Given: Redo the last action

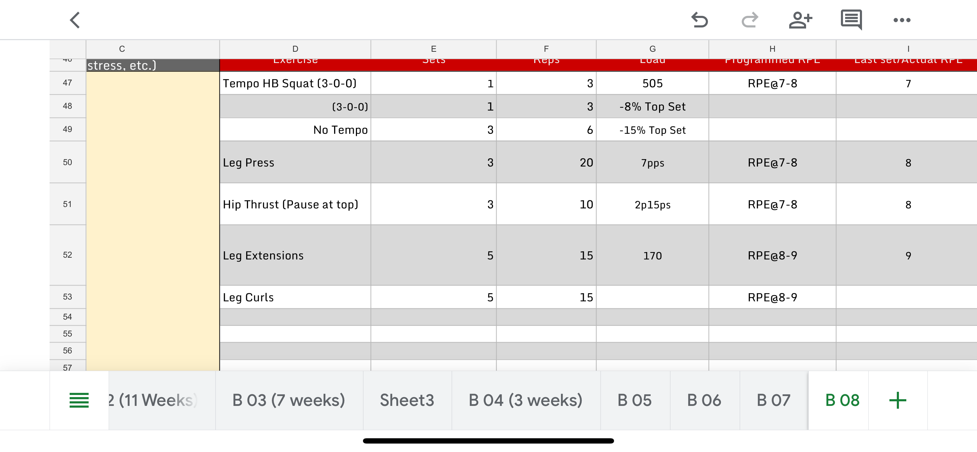Looking at the screenshot, I should coord(749,20).
